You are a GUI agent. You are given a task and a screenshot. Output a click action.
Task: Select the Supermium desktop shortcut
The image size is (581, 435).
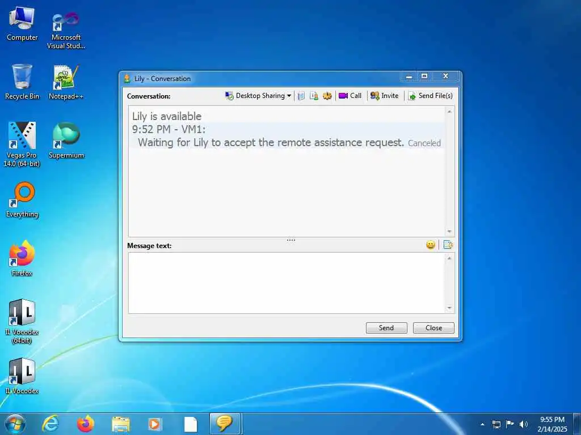(66, 140)
